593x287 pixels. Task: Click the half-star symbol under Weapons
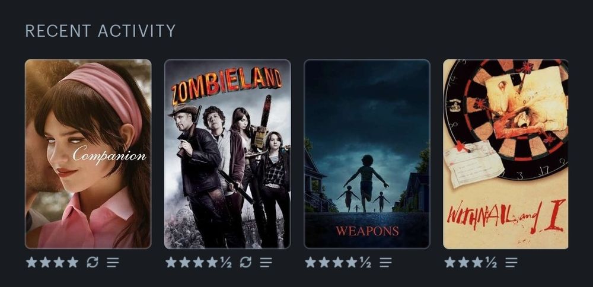pyautogui.click(x=366, y=262)
